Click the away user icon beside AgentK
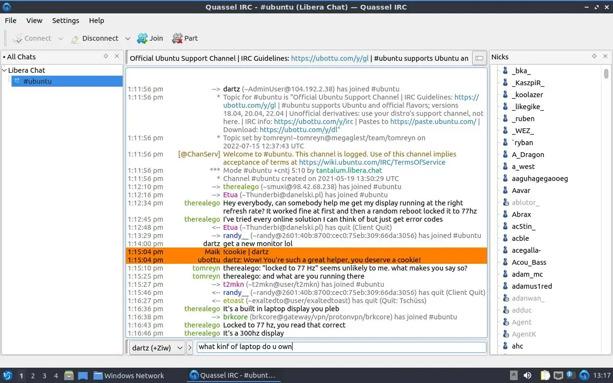 coord(505,334)
